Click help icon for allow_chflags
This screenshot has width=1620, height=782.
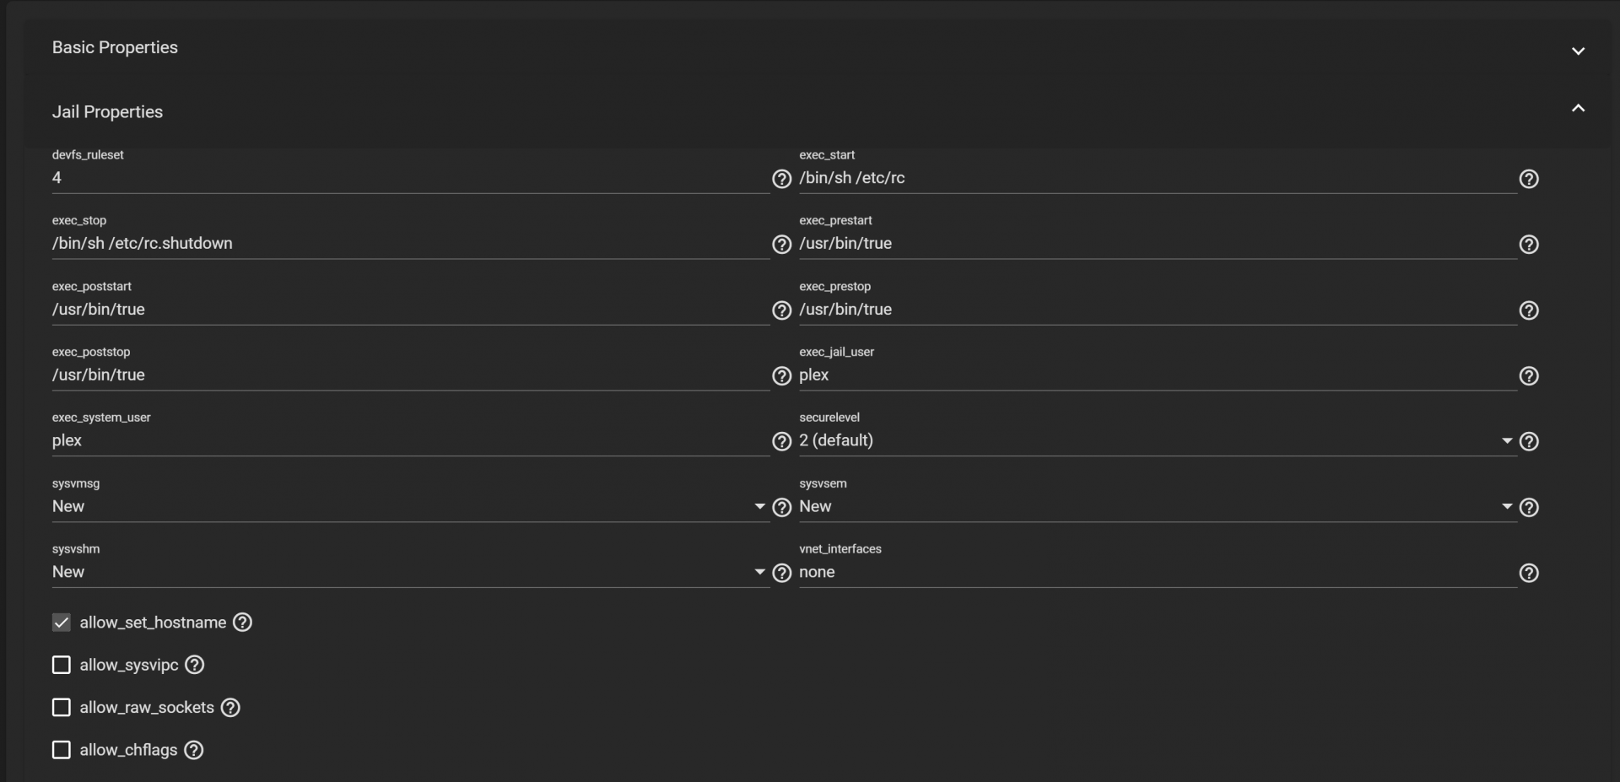[194, 750]
